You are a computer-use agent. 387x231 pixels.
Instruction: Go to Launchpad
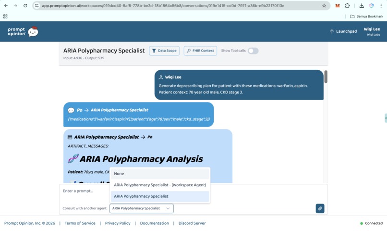[343, 31]
